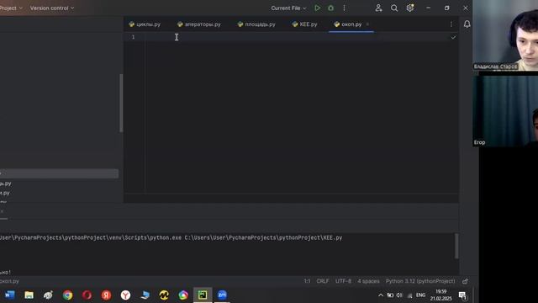Click the project tree vertical scrollbar
Image resolution: width=538 pixels, height=303 pixels.
coord(121,103)
